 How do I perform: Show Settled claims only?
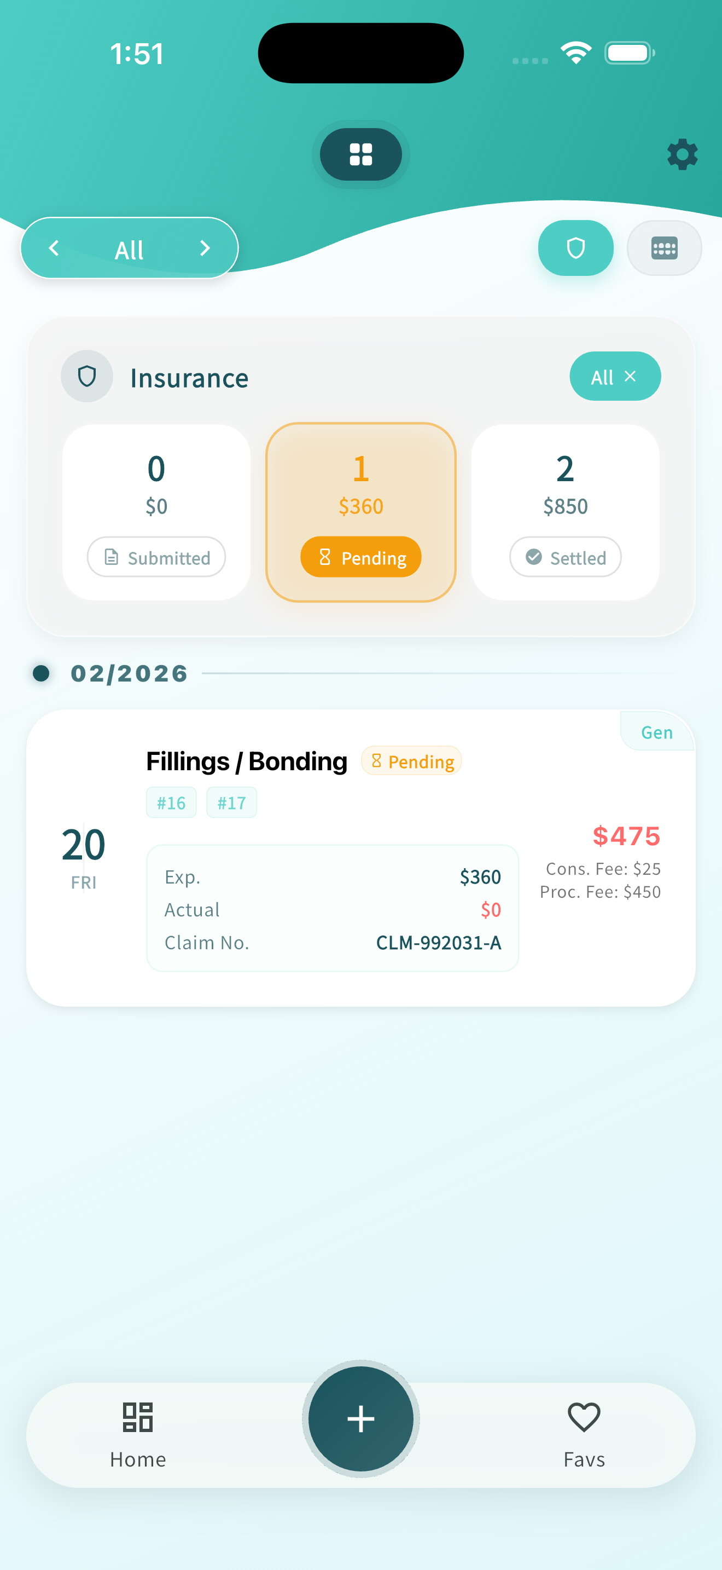click(x=565, y=556)
